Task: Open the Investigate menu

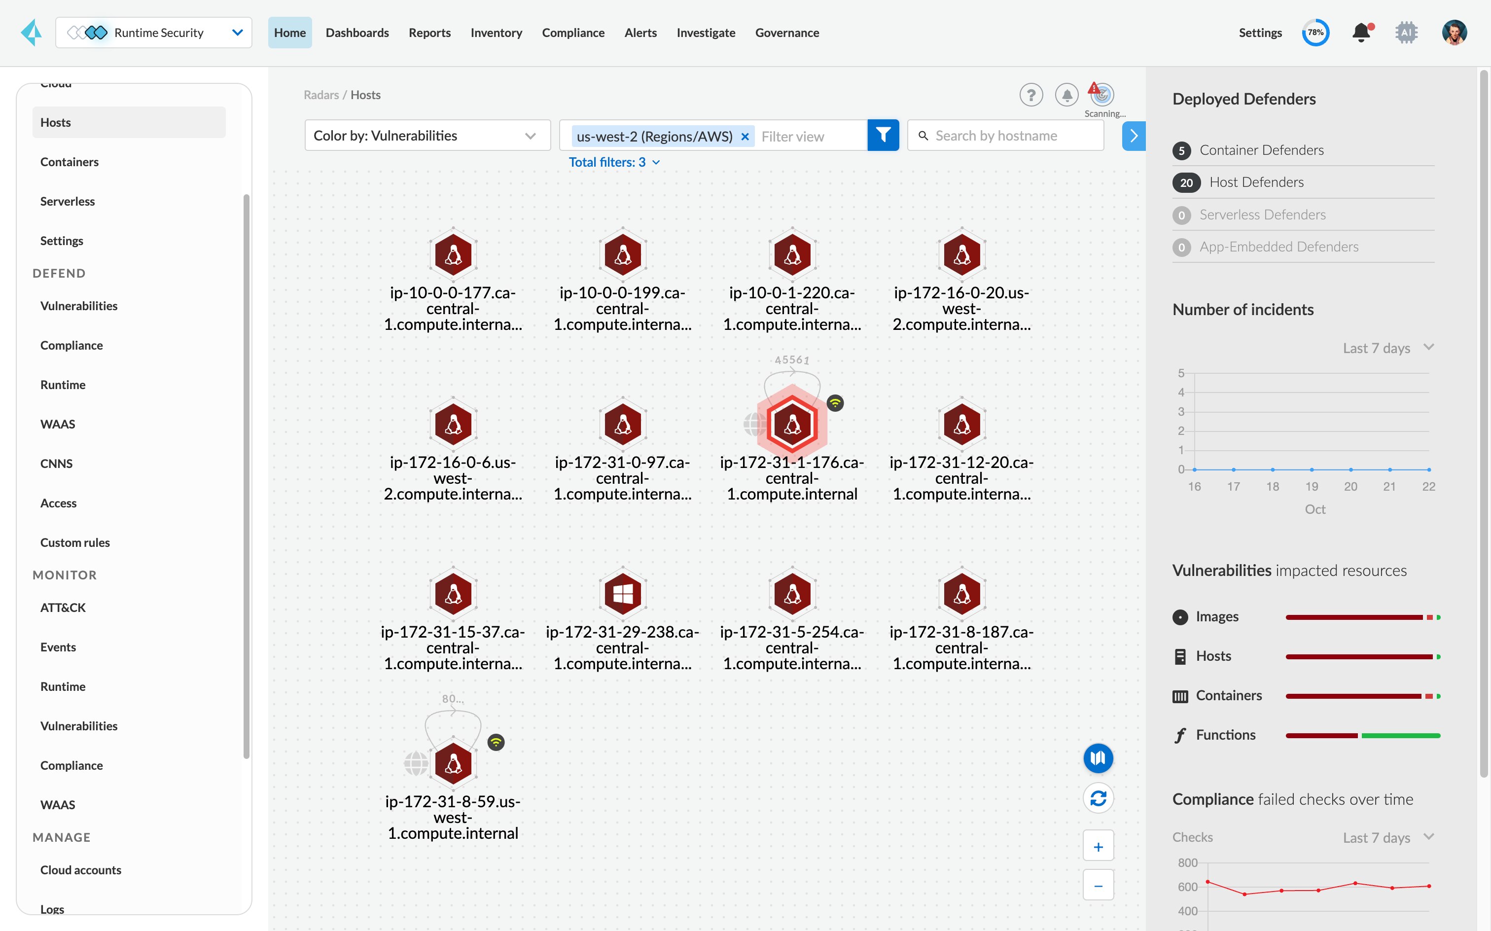Action: 706,33
